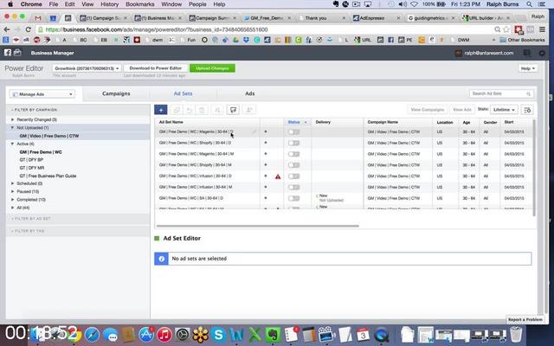Click the horizontal scrollbar under ad sets table
554x346 pixels.
[257, 226]
